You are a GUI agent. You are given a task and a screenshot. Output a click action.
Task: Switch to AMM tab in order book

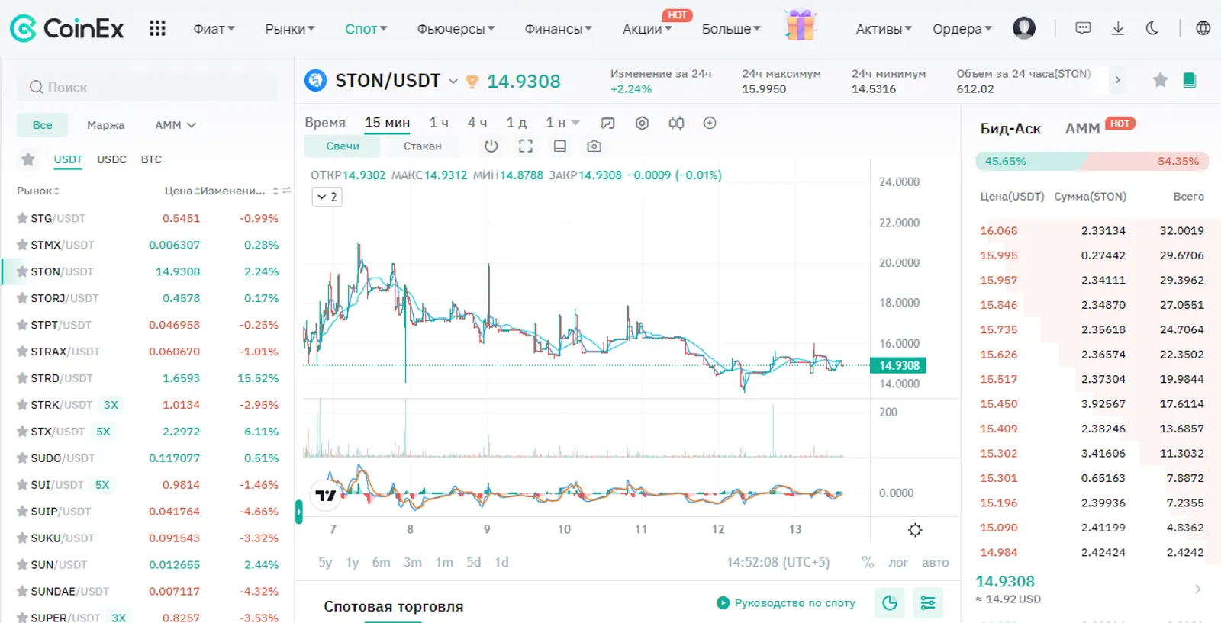click(x=1082, y=129)
